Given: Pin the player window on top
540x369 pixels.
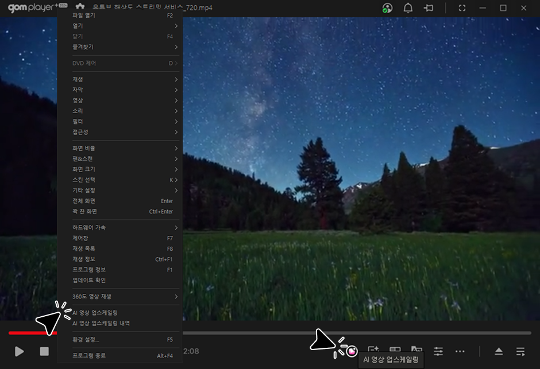Looking at the screenshot, I should click(x=428, y=8).
